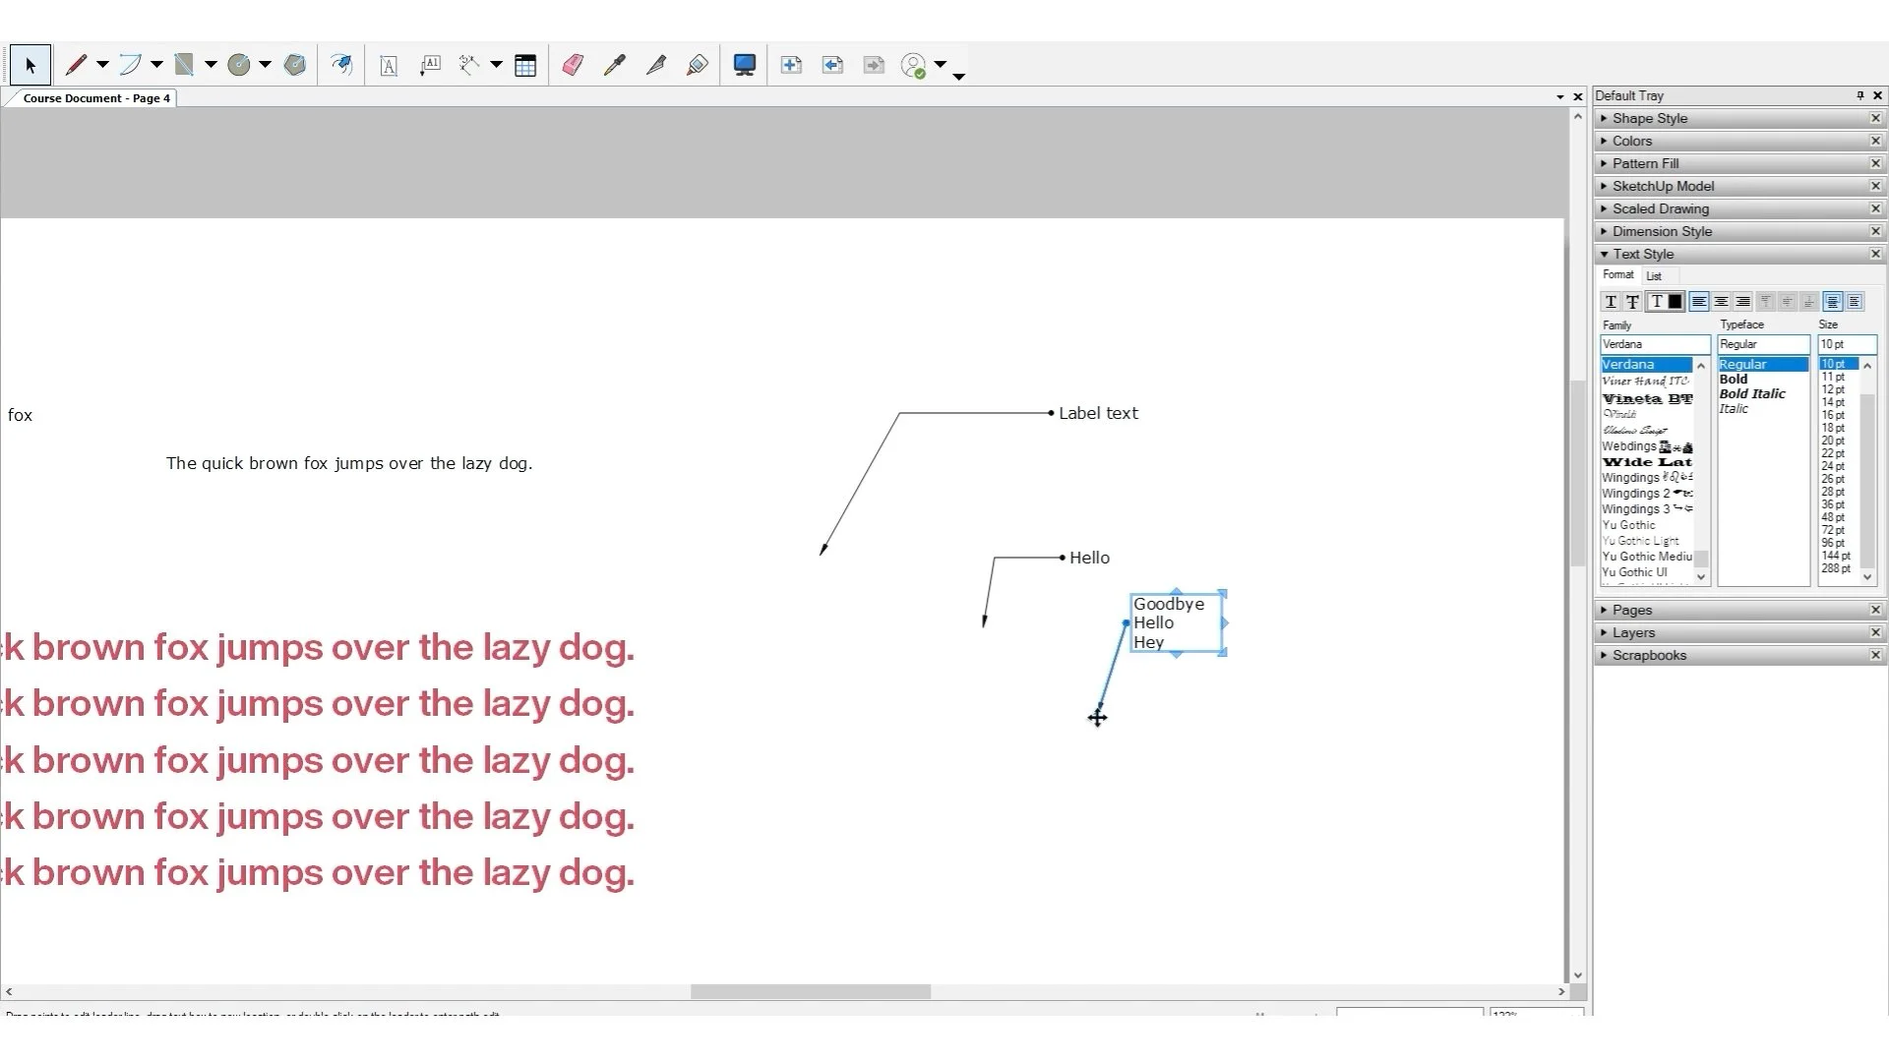
Task: Open the Rectangle tool dropdown arrow
Action: click(209, 65)
